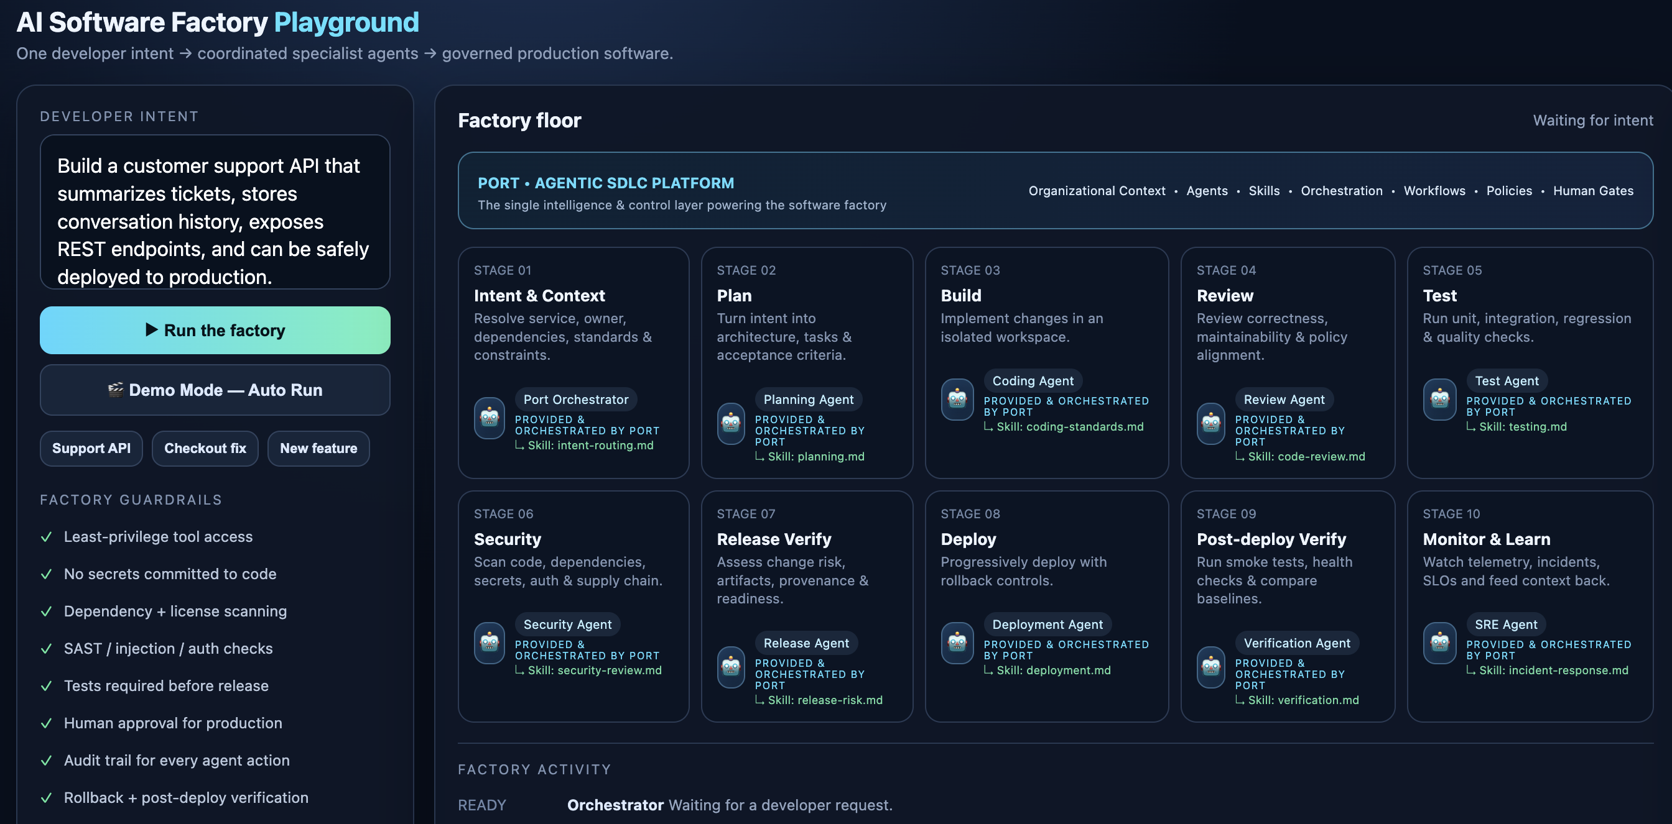
Task: Click the 'Intent & Context' stage title
Action: [x=539, y=296]
